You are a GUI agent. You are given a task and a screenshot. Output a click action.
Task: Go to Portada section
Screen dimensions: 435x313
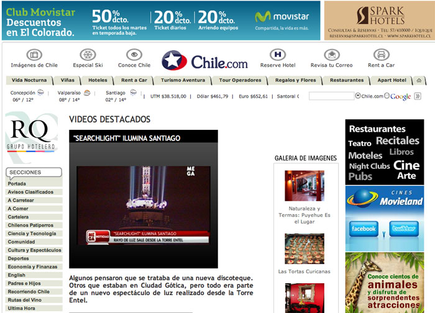(34, 184)
